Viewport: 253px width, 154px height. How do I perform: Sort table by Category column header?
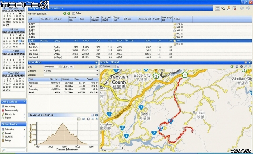point(60,19)
